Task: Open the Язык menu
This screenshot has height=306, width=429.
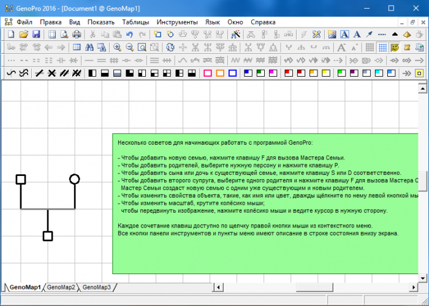Action: 213,22
